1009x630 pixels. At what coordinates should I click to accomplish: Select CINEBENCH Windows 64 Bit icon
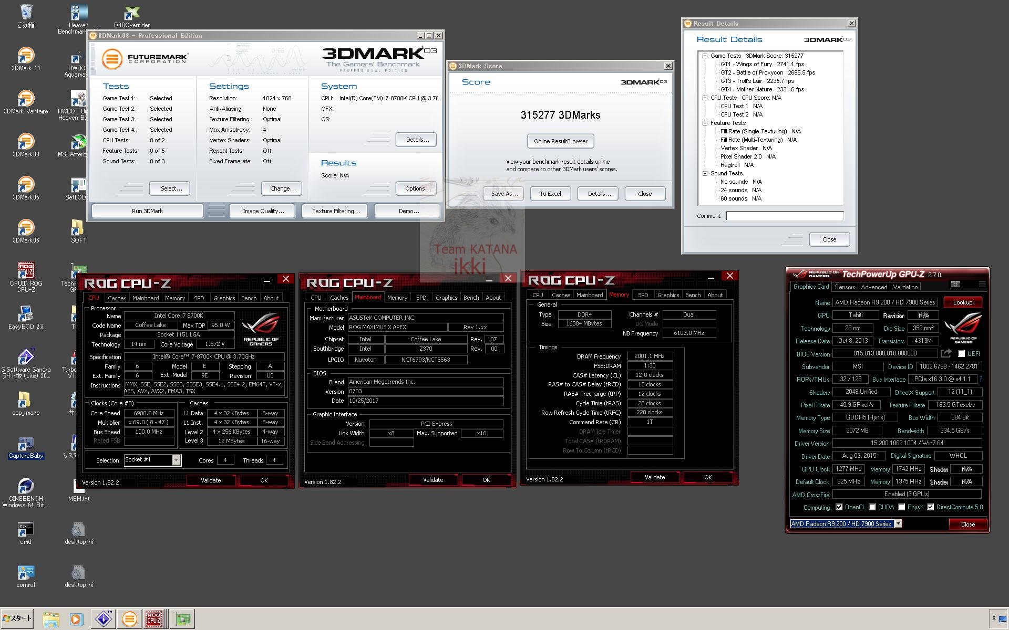point(26,492)
